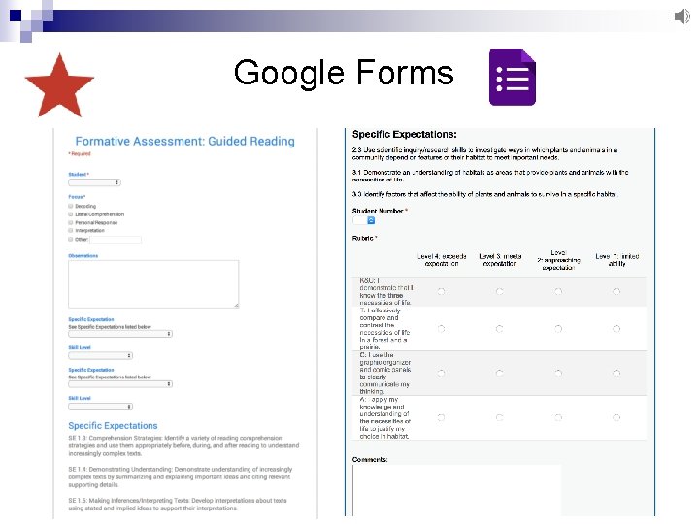
Task: Select Level 4 for the K&U row
Action: tap(441, 291)
